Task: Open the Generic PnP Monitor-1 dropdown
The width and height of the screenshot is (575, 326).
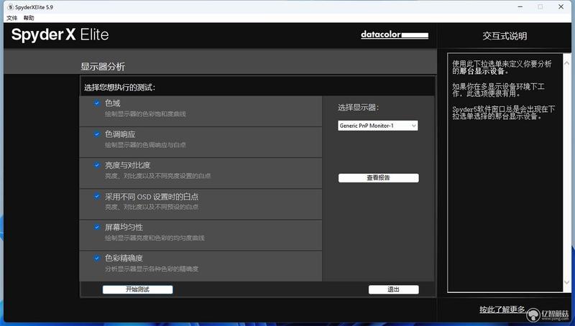Action: [378, 126]
